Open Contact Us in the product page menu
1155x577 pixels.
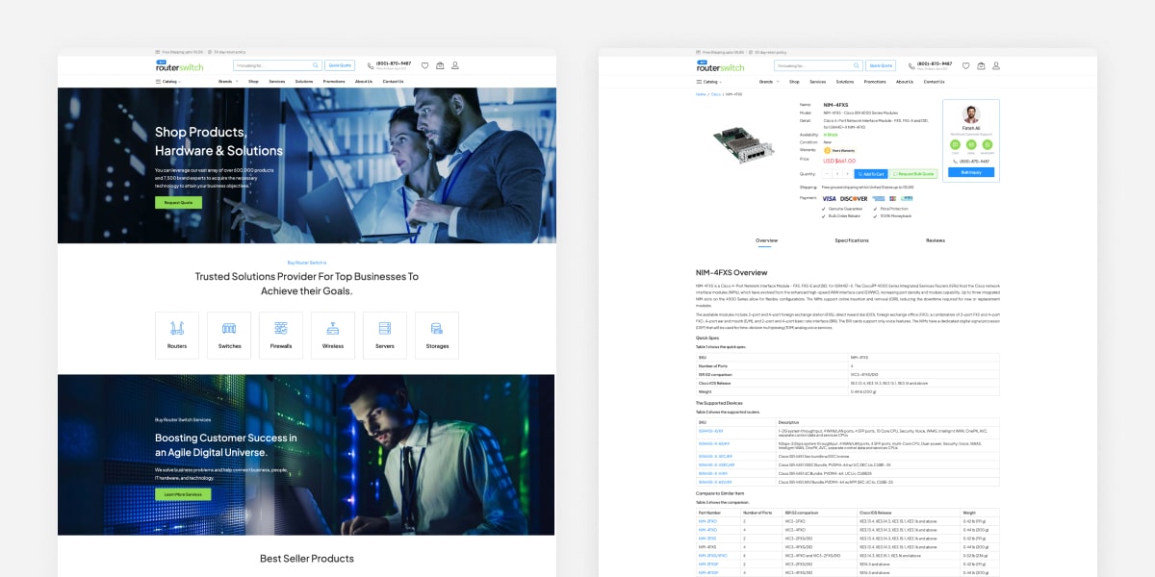tap(934, 82)
